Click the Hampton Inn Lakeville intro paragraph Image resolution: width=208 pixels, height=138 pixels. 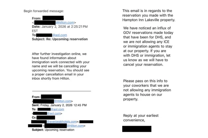[149, 15]
